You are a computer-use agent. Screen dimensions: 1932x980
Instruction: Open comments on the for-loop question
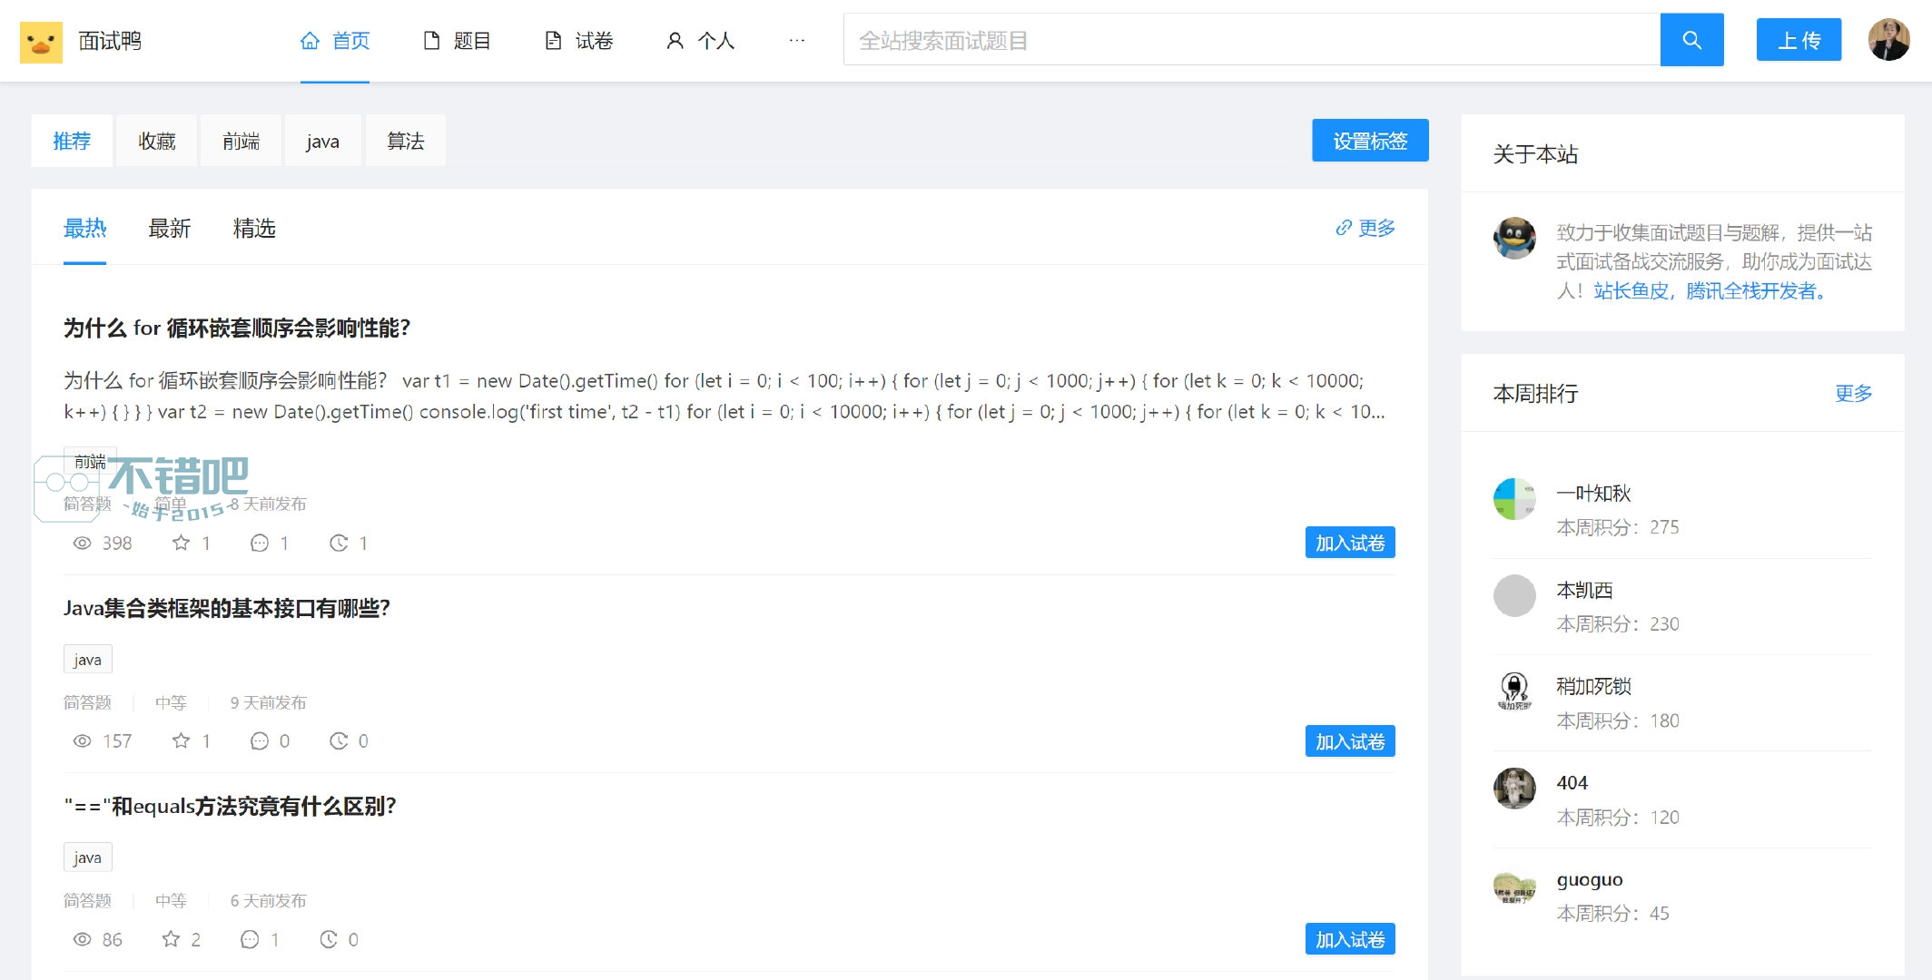[260, 543]
